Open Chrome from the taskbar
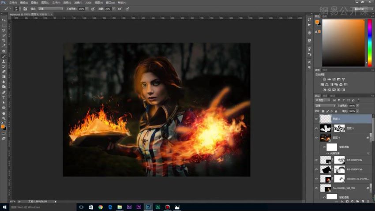Screen dimensions: 375x211 pyautogui.click(x=101, y=207)
